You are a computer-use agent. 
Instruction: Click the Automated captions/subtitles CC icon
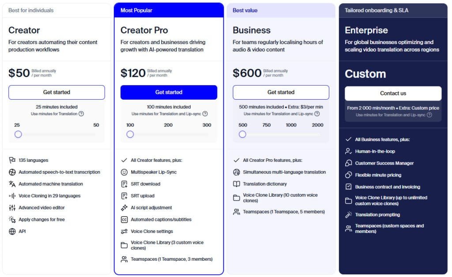pyautogui.click(x=124, y=219)
